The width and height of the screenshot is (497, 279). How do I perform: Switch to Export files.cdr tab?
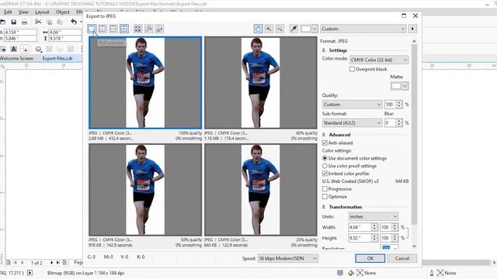coord(57,59)
